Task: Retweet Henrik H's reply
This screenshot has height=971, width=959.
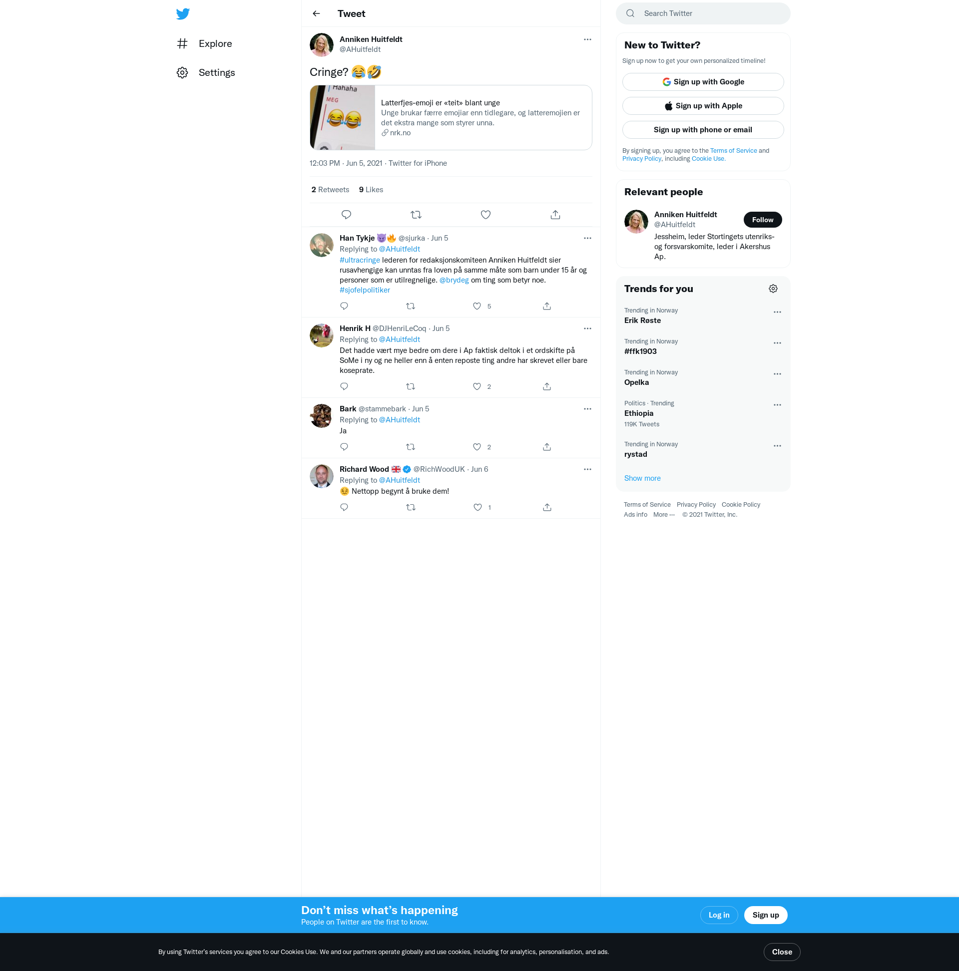Action: tap(411, 386)
